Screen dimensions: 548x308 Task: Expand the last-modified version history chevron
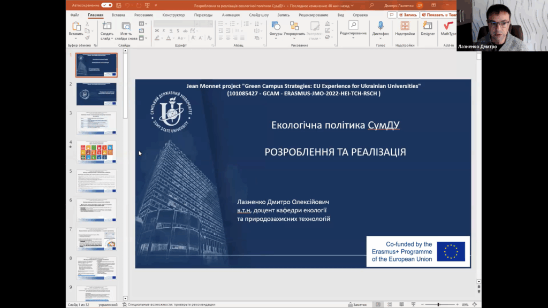click(352, 5)
